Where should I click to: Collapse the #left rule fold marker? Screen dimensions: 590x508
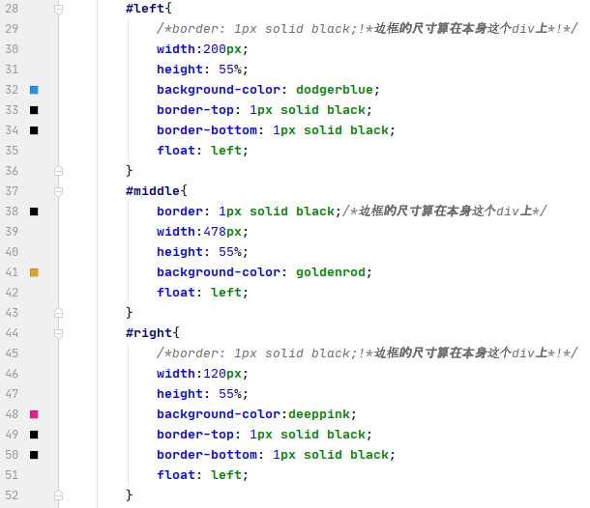(58, 9)
